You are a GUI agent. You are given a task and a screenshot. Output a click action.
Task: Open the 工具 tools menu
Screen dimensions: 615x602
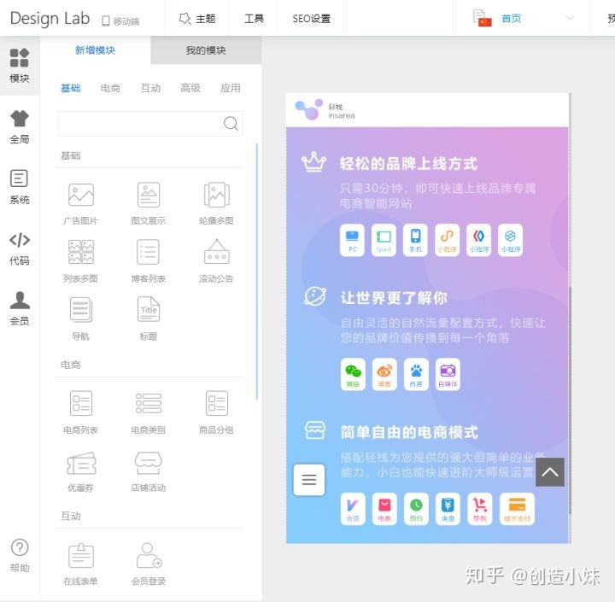[254, 18]
